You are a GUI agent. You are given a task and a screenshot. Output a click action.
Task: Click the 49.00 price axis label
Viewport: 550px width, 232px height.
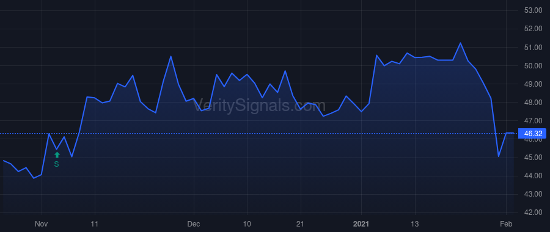(533, 84)
